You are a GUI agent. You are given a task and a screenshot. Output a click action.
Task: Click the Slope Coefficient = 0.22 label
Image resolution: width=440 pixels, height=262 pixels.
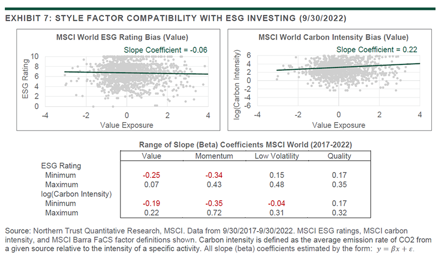376,50
